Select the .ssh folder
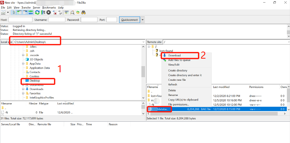Image resolution: width=290 pixels, height=143 pixels. coord(32,51)
